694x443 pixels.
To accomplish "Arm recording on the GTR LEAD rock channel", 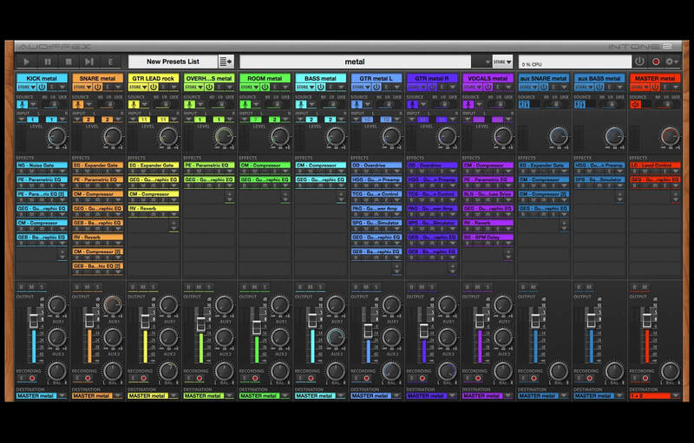I will tap(144, 379).
